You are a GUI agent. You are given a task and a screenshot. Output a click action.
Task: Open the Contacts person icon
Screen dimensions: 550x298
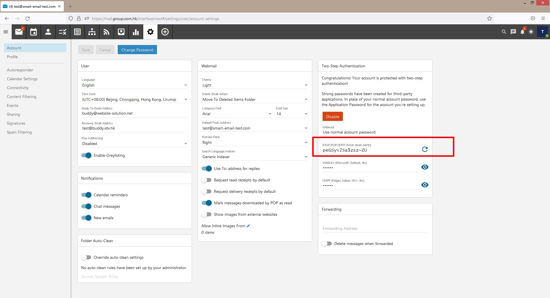click(48, 32)
